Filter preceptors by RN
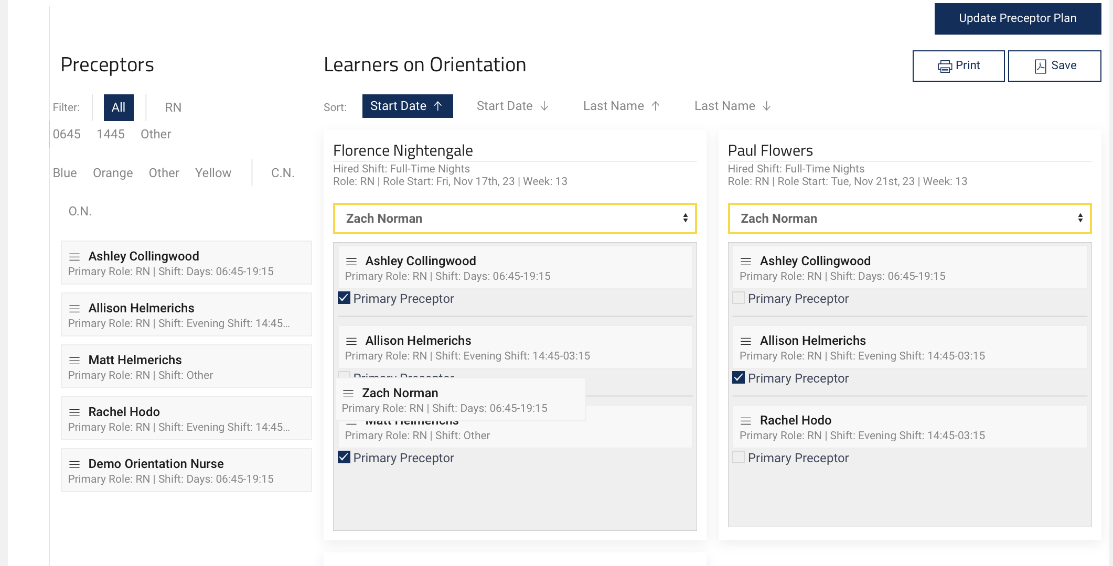 point(173,107)
